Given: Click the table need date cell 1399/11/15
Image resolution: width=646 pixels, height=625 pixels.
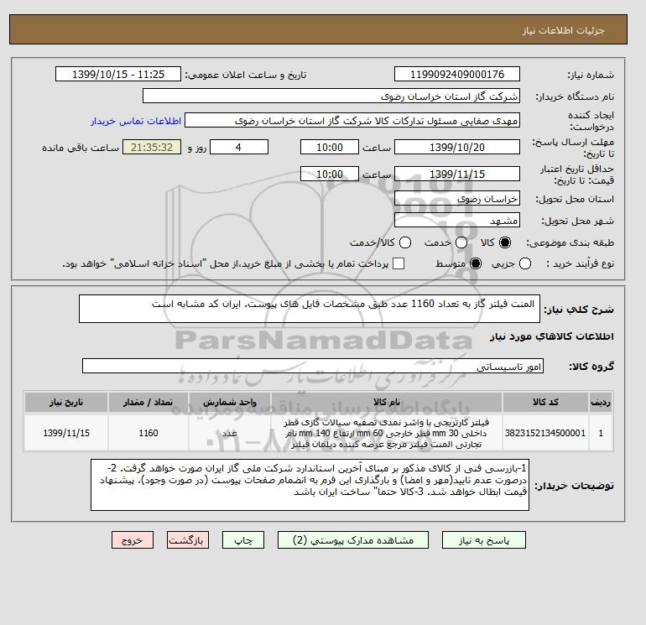Looking at the screenshot, I should pyautogui.click(x=66, y=433).
